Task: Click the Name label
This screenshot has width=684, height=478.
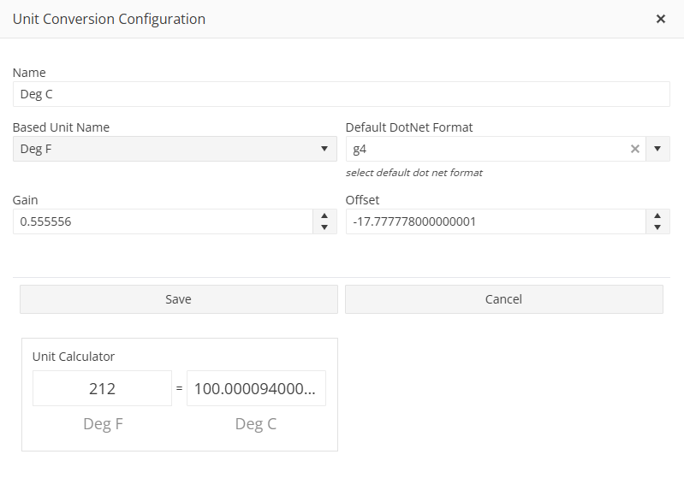Action: tap(29, 73)
